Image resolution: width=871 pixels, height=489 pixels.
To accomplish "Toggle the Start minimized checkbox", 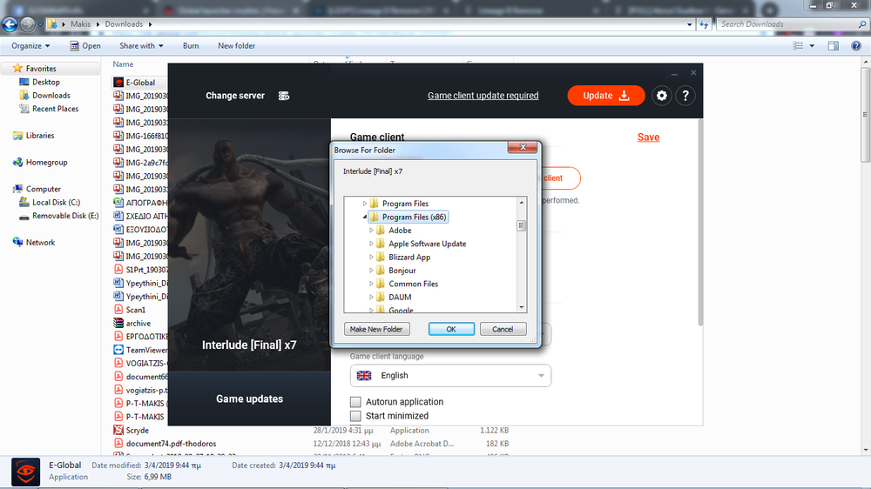I will (355, 416).
